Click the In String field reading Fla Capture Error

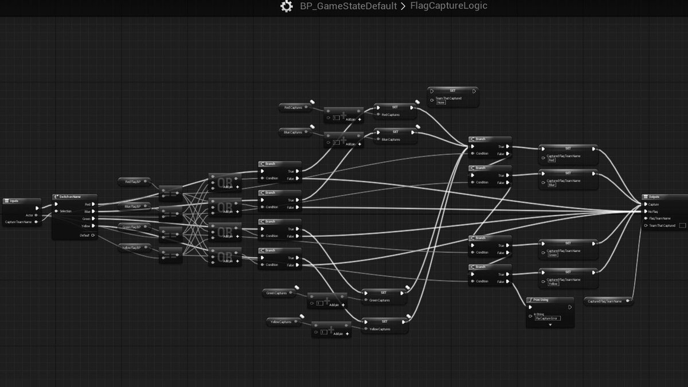coord(548,318)
